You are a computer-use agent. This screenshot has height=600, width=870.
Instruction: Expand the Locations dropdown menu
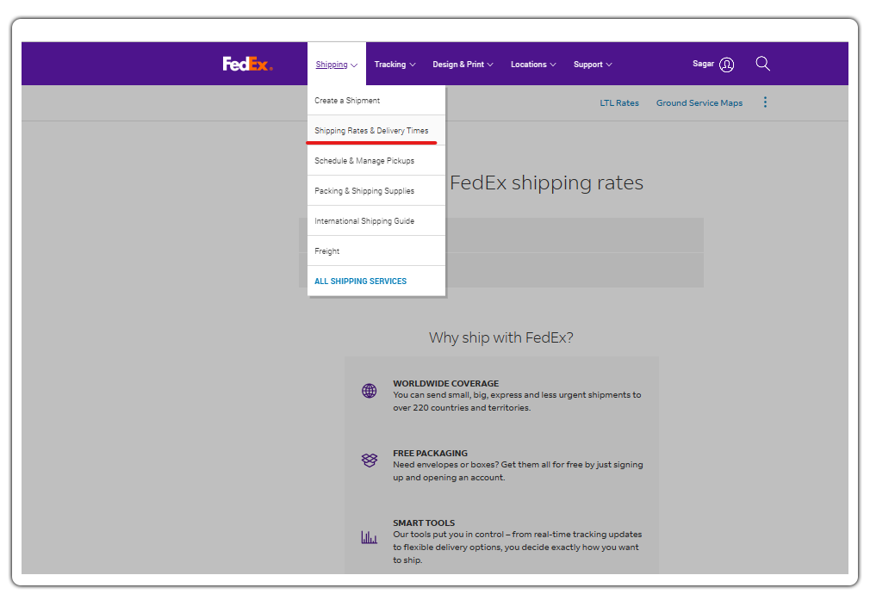[x=533, y=65]
